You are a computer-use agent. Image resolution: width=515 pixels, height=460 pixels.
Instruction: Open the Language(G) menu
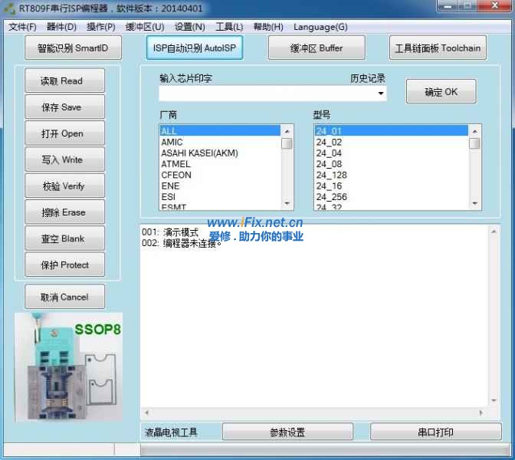coord(320,27)
